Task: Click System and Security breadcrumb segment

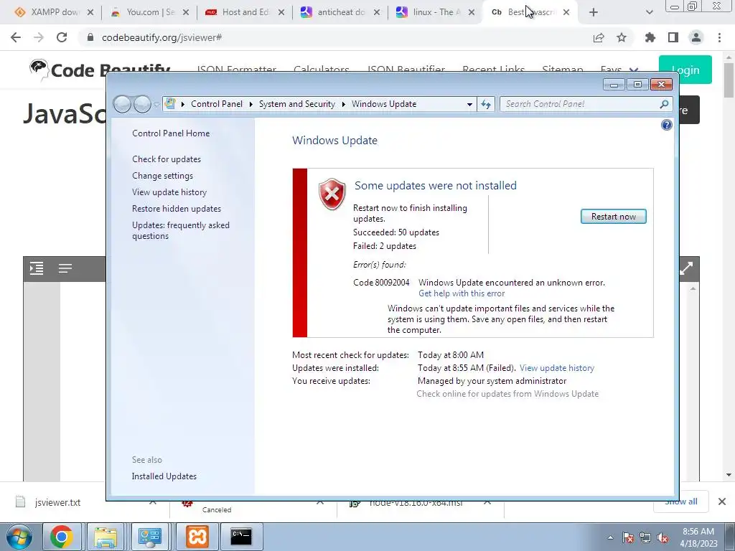Action: (296, 104)
